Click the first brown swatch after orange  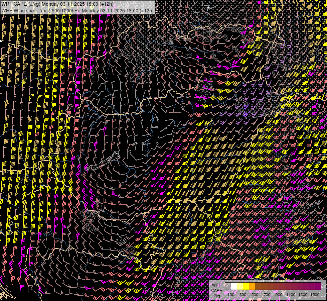tap(258, 286)
